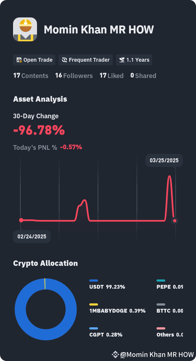Open the 17 Contents count
Viewport: 196px width, 361px height.
pyautogui.click(x=31, y=76)
